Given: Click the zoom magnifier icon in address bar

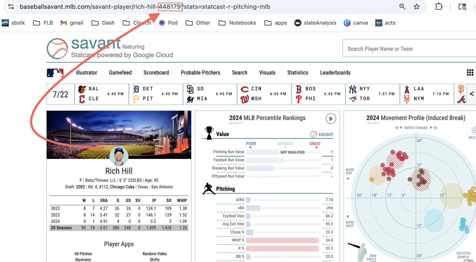Looking at the screenshot, I should point(402,7).
